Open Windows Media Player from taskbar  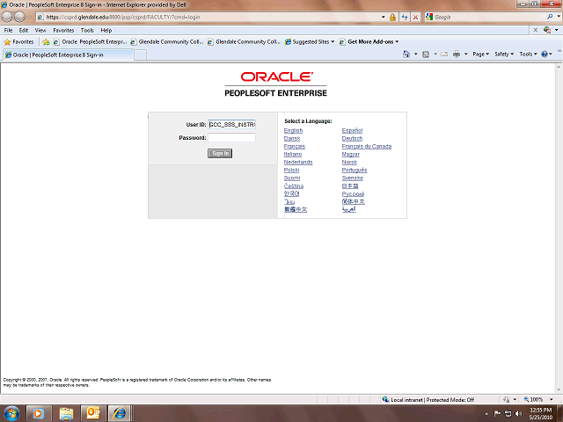39,414
